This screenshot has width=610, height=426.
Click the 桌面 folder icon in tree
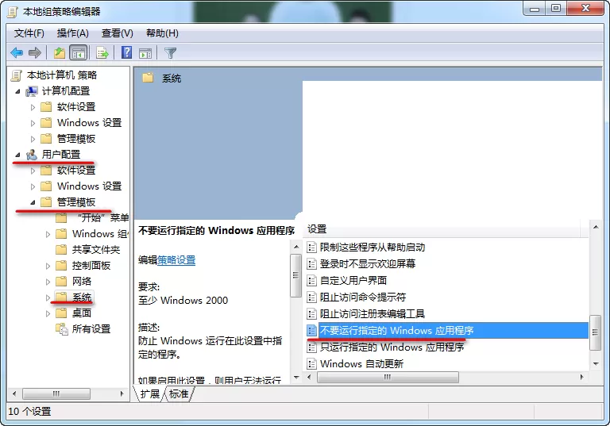coord(61,313)
